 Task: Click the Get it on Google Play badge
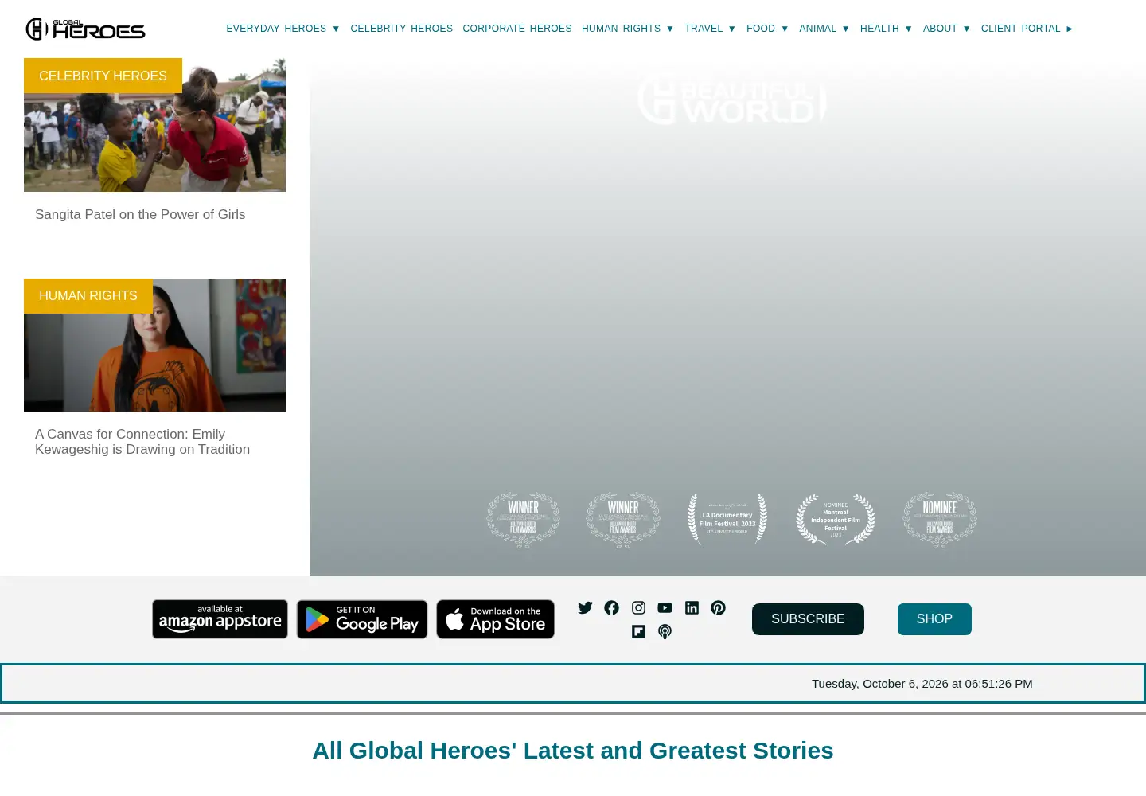[x=362, y=619]
